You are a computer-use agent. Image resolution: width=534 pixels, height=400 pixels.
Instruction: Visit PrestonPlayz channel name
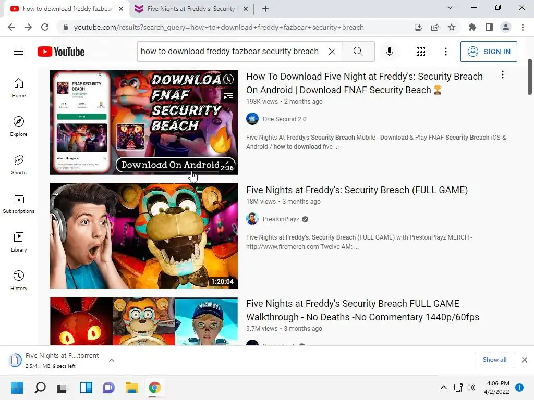[281, 219]
